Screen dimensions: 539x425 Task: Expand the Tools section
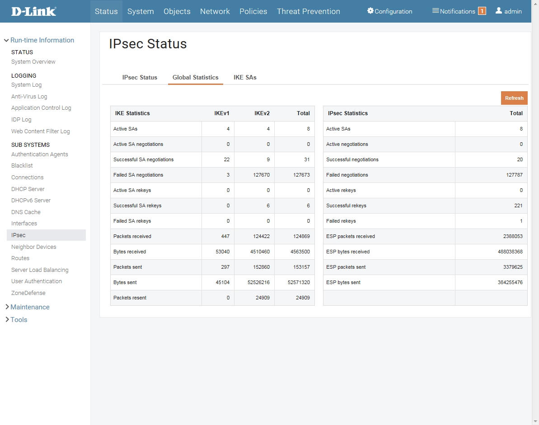point(7,319)
